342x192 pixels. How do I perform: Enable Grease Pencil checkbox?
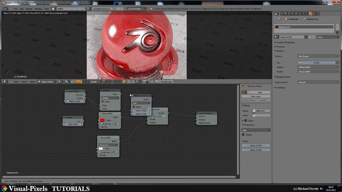point(246,86)
